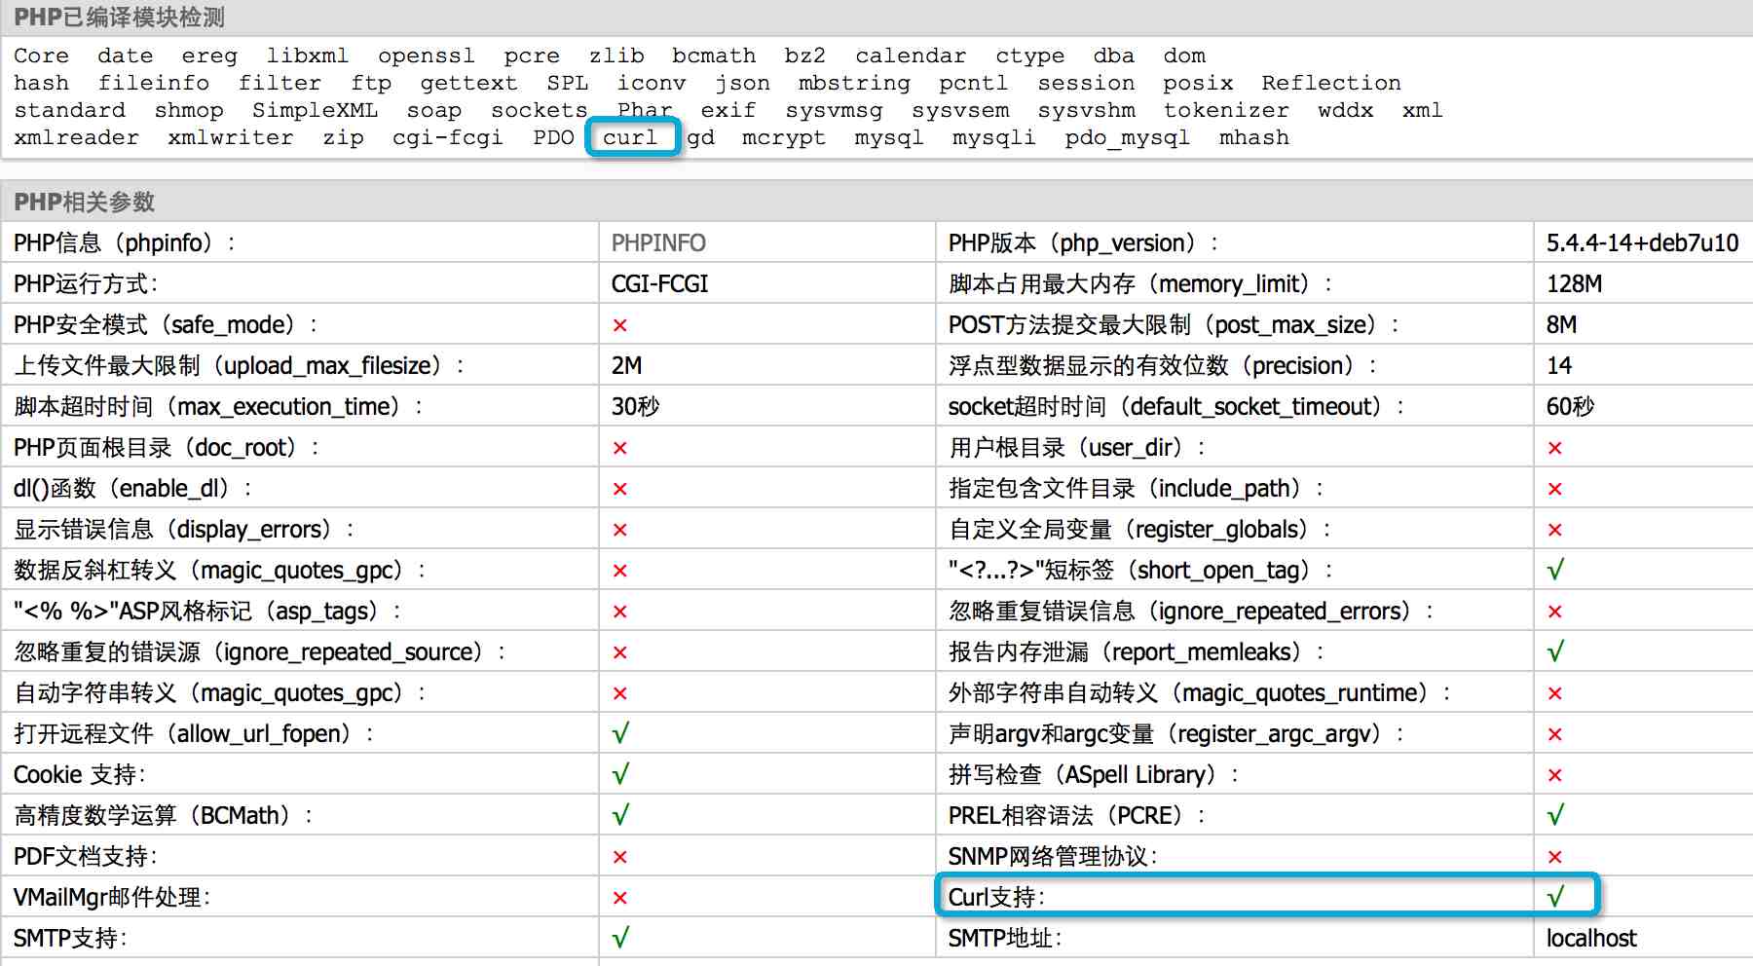Select the mysql module in the module list
This screenshot has height=966, width=1753.
click(886, 137)
